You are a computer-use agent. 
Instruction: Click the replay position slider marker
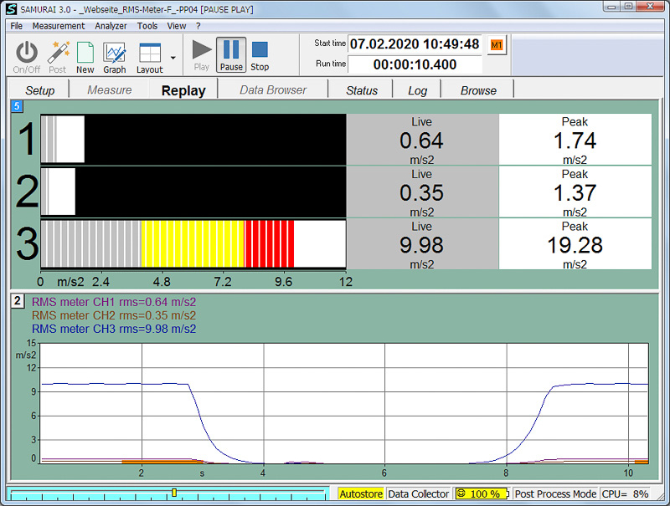tap(173, 493)
